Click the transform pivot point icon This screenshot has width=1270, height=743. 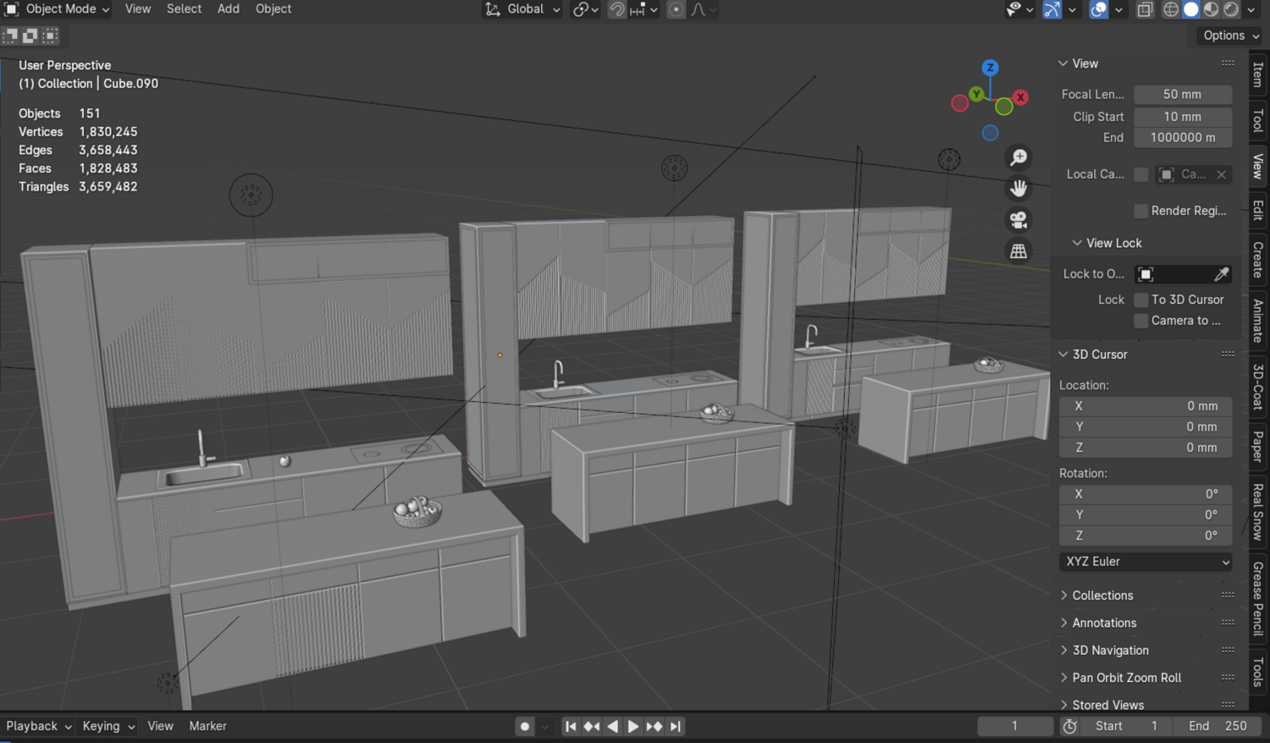tap(585, 9)
